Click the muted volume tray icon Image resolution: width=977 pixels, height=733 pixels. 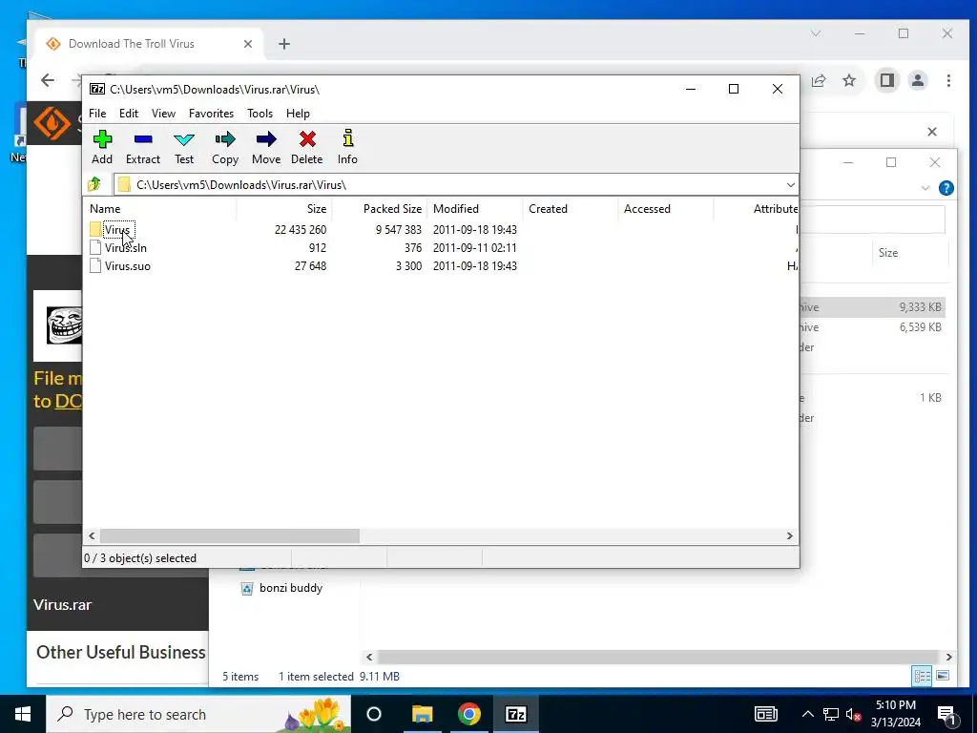853,715
